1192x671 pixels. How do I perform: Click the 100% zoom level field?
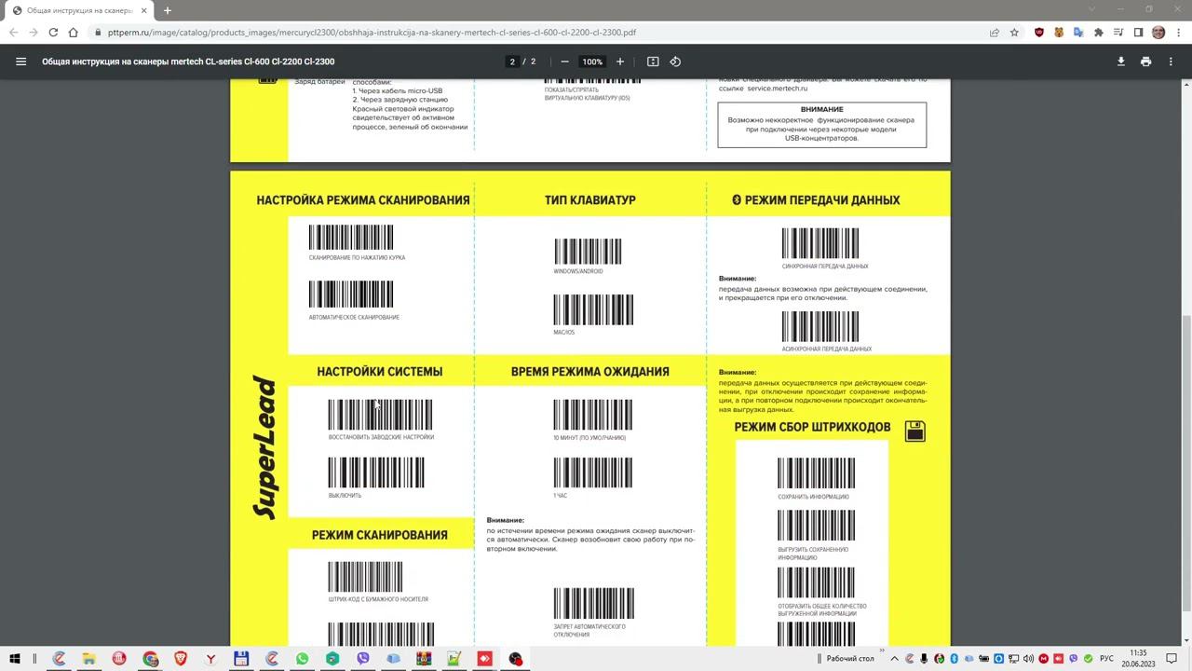[592, 62]
